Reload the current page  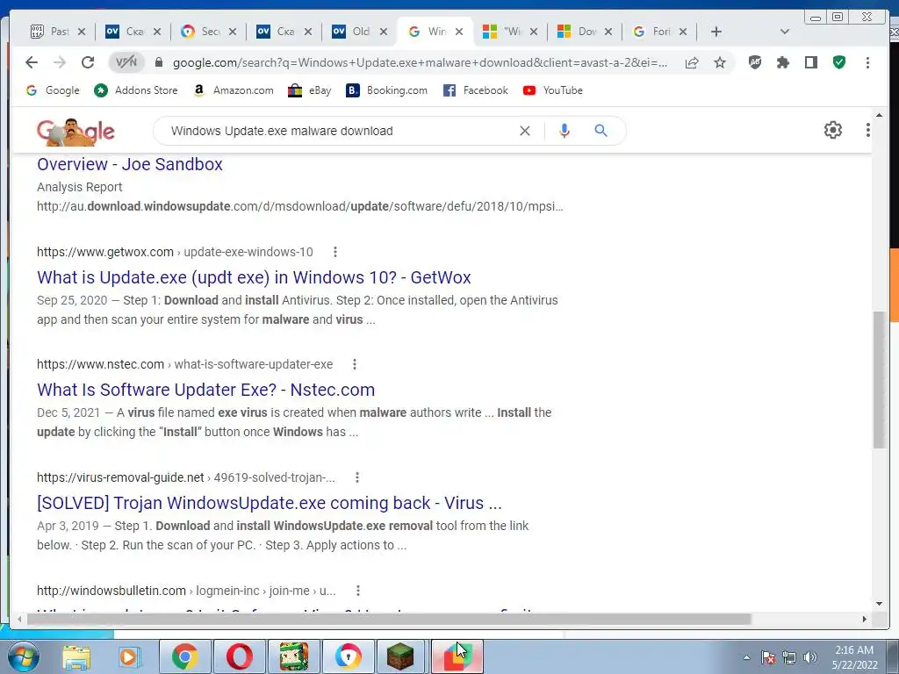(x=88, y=62)
